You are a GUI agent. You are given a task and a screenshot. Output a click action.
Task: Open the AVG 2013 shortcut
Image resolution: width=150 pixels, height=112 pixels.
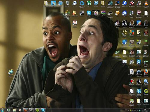[132, 33]
